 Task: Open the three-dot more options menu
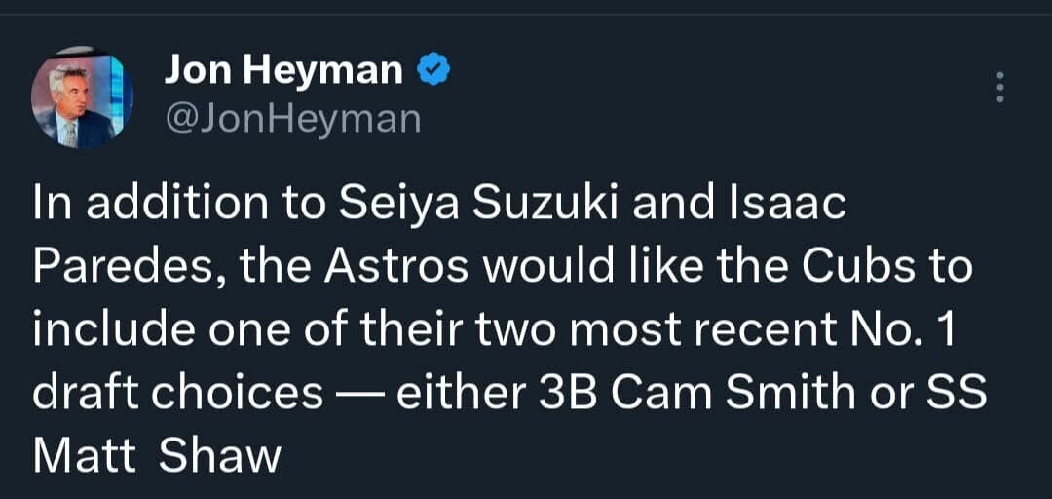point(997,88)
